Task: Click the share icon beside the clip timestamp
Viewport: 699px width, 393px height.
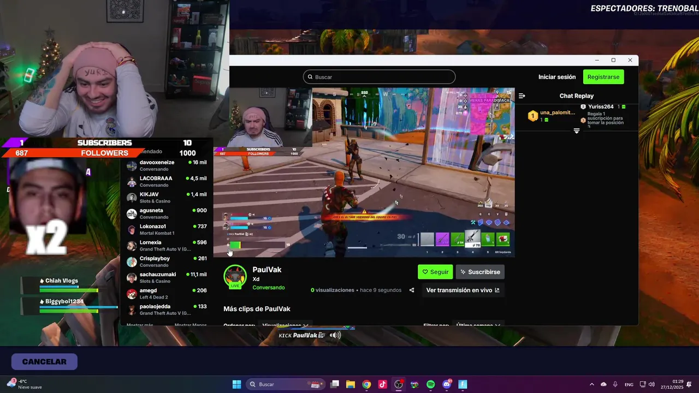Action: point(412,290)
